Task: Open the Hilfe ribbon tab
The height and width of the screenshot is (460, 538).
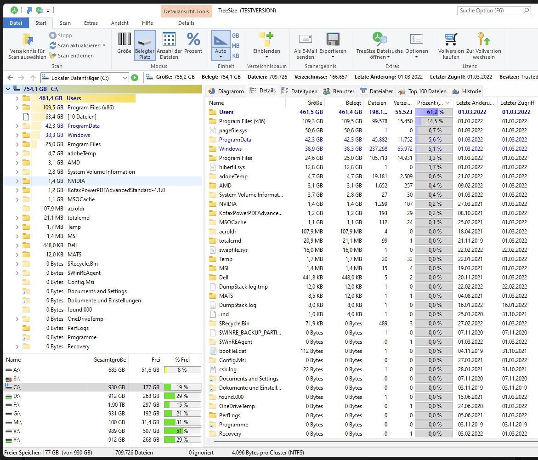Action: coord(147,23)
